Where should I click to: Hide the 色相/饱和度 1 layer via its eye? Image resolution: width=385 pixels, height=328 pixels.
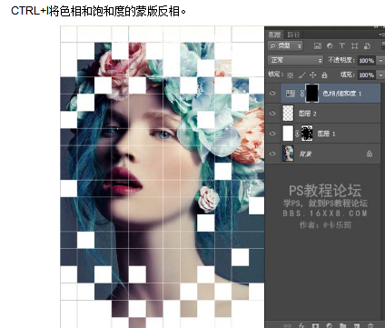[272, 94]
